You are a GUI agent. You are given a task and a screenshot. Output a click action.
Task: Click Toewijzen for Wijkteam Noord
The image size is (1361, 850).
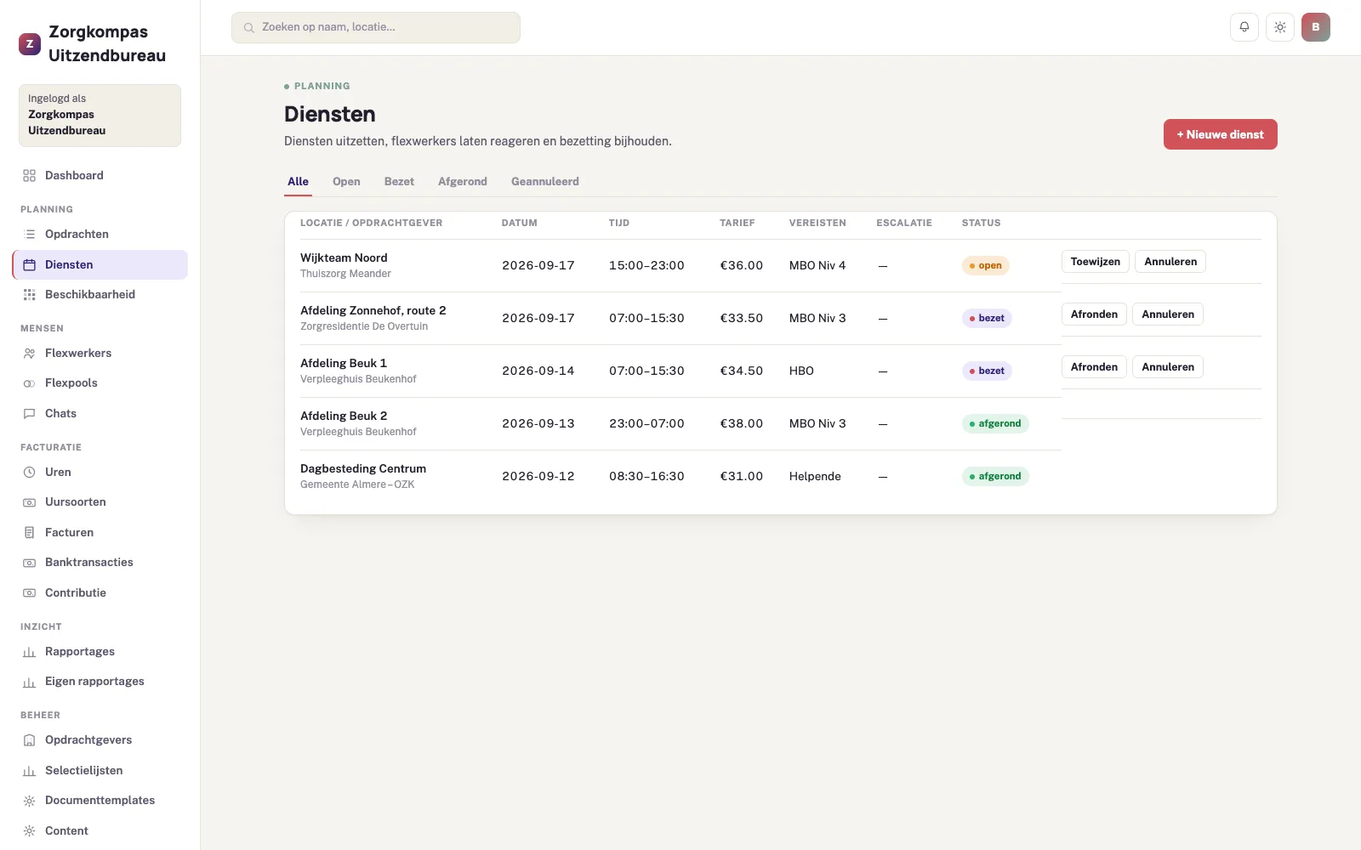point(1096,262)
